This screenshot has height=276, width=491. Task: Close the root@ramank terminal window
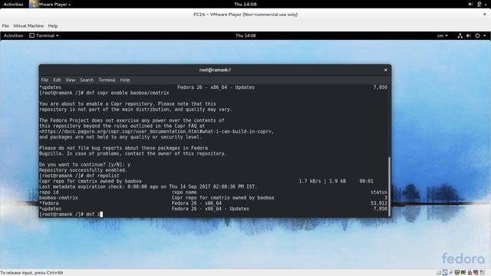point(385,70)
